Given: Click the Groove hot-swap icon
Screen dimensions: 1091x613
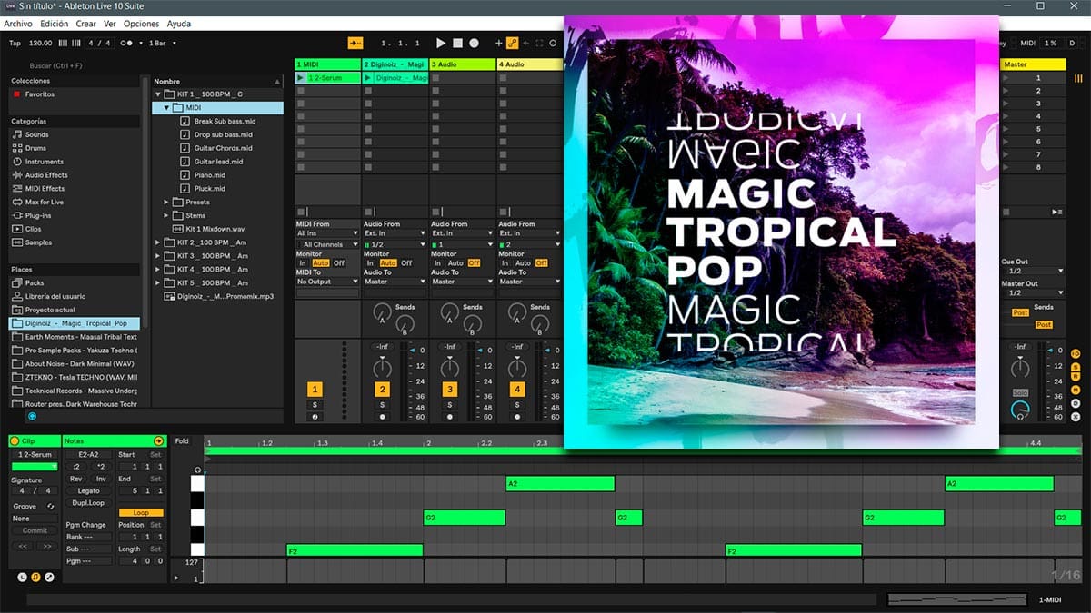Looking at the screenshot, I should point(50,506).
